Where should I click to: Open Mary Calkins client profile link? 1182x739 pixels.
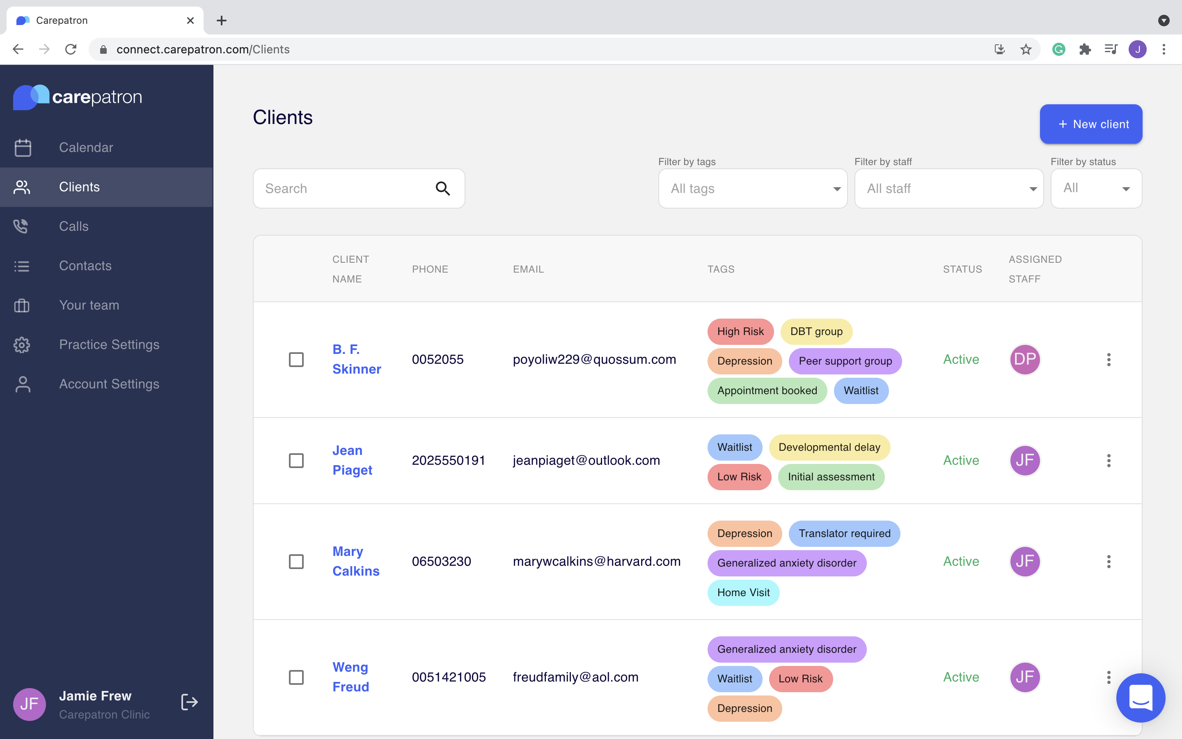pos(355,561)
